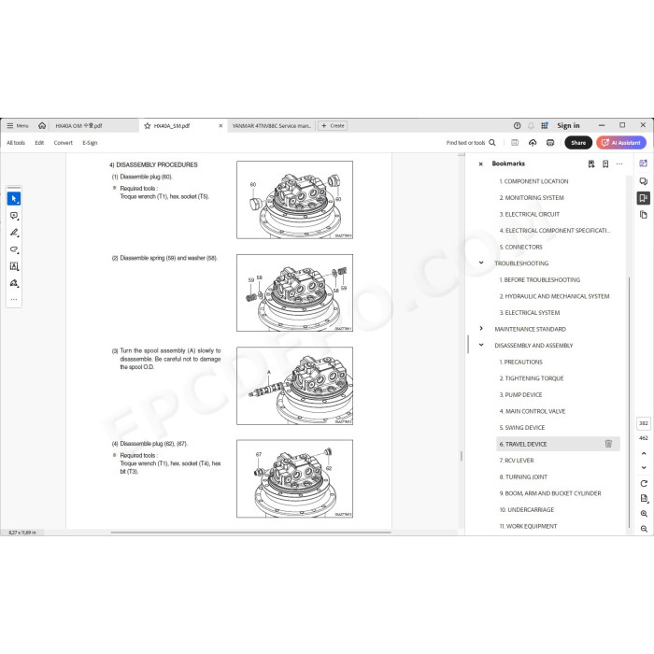
Task: Click the Save file icon
Action: click(x=515, y=143)
